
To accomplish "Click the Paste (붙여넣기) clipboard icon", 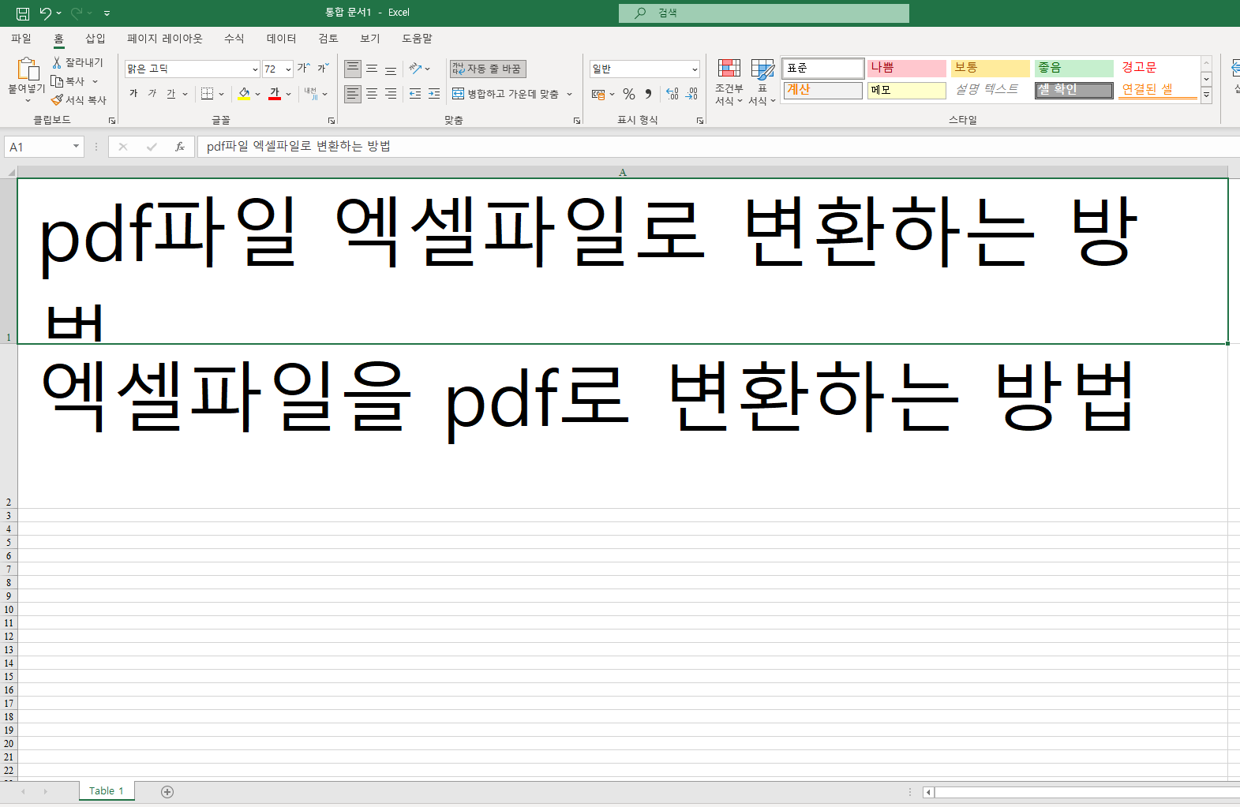I will [x=27, y=69].
